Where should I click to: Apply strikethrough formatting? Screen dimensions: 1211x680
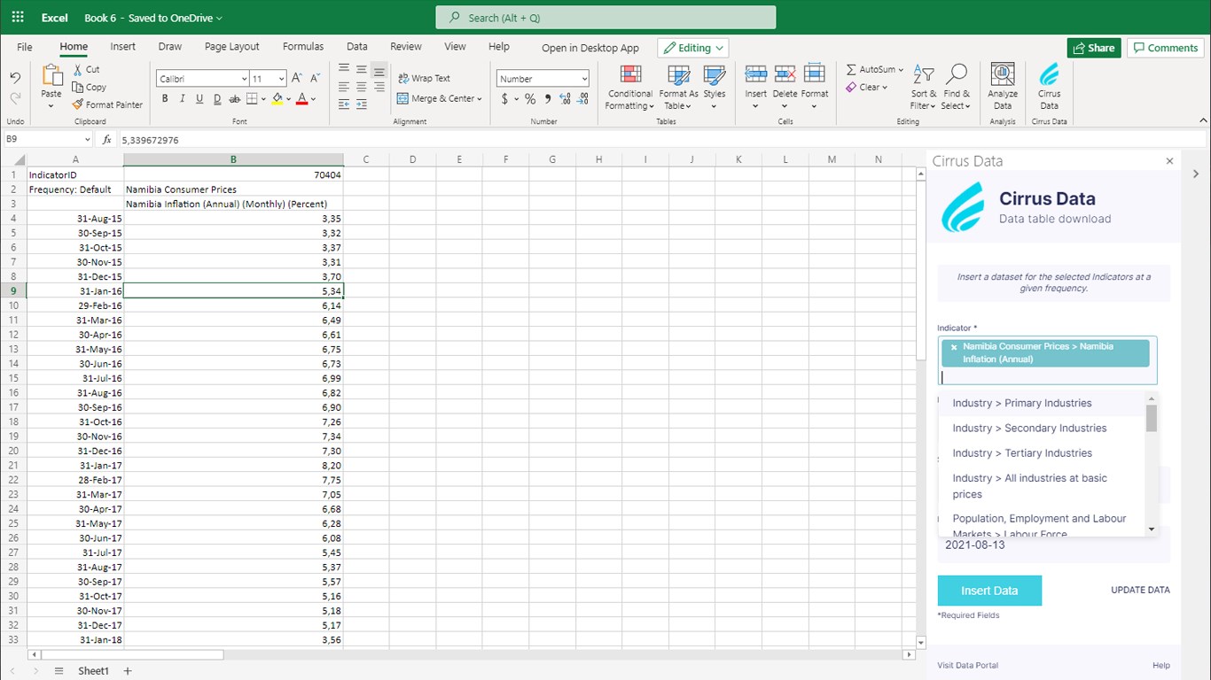[x=235, y=98]
